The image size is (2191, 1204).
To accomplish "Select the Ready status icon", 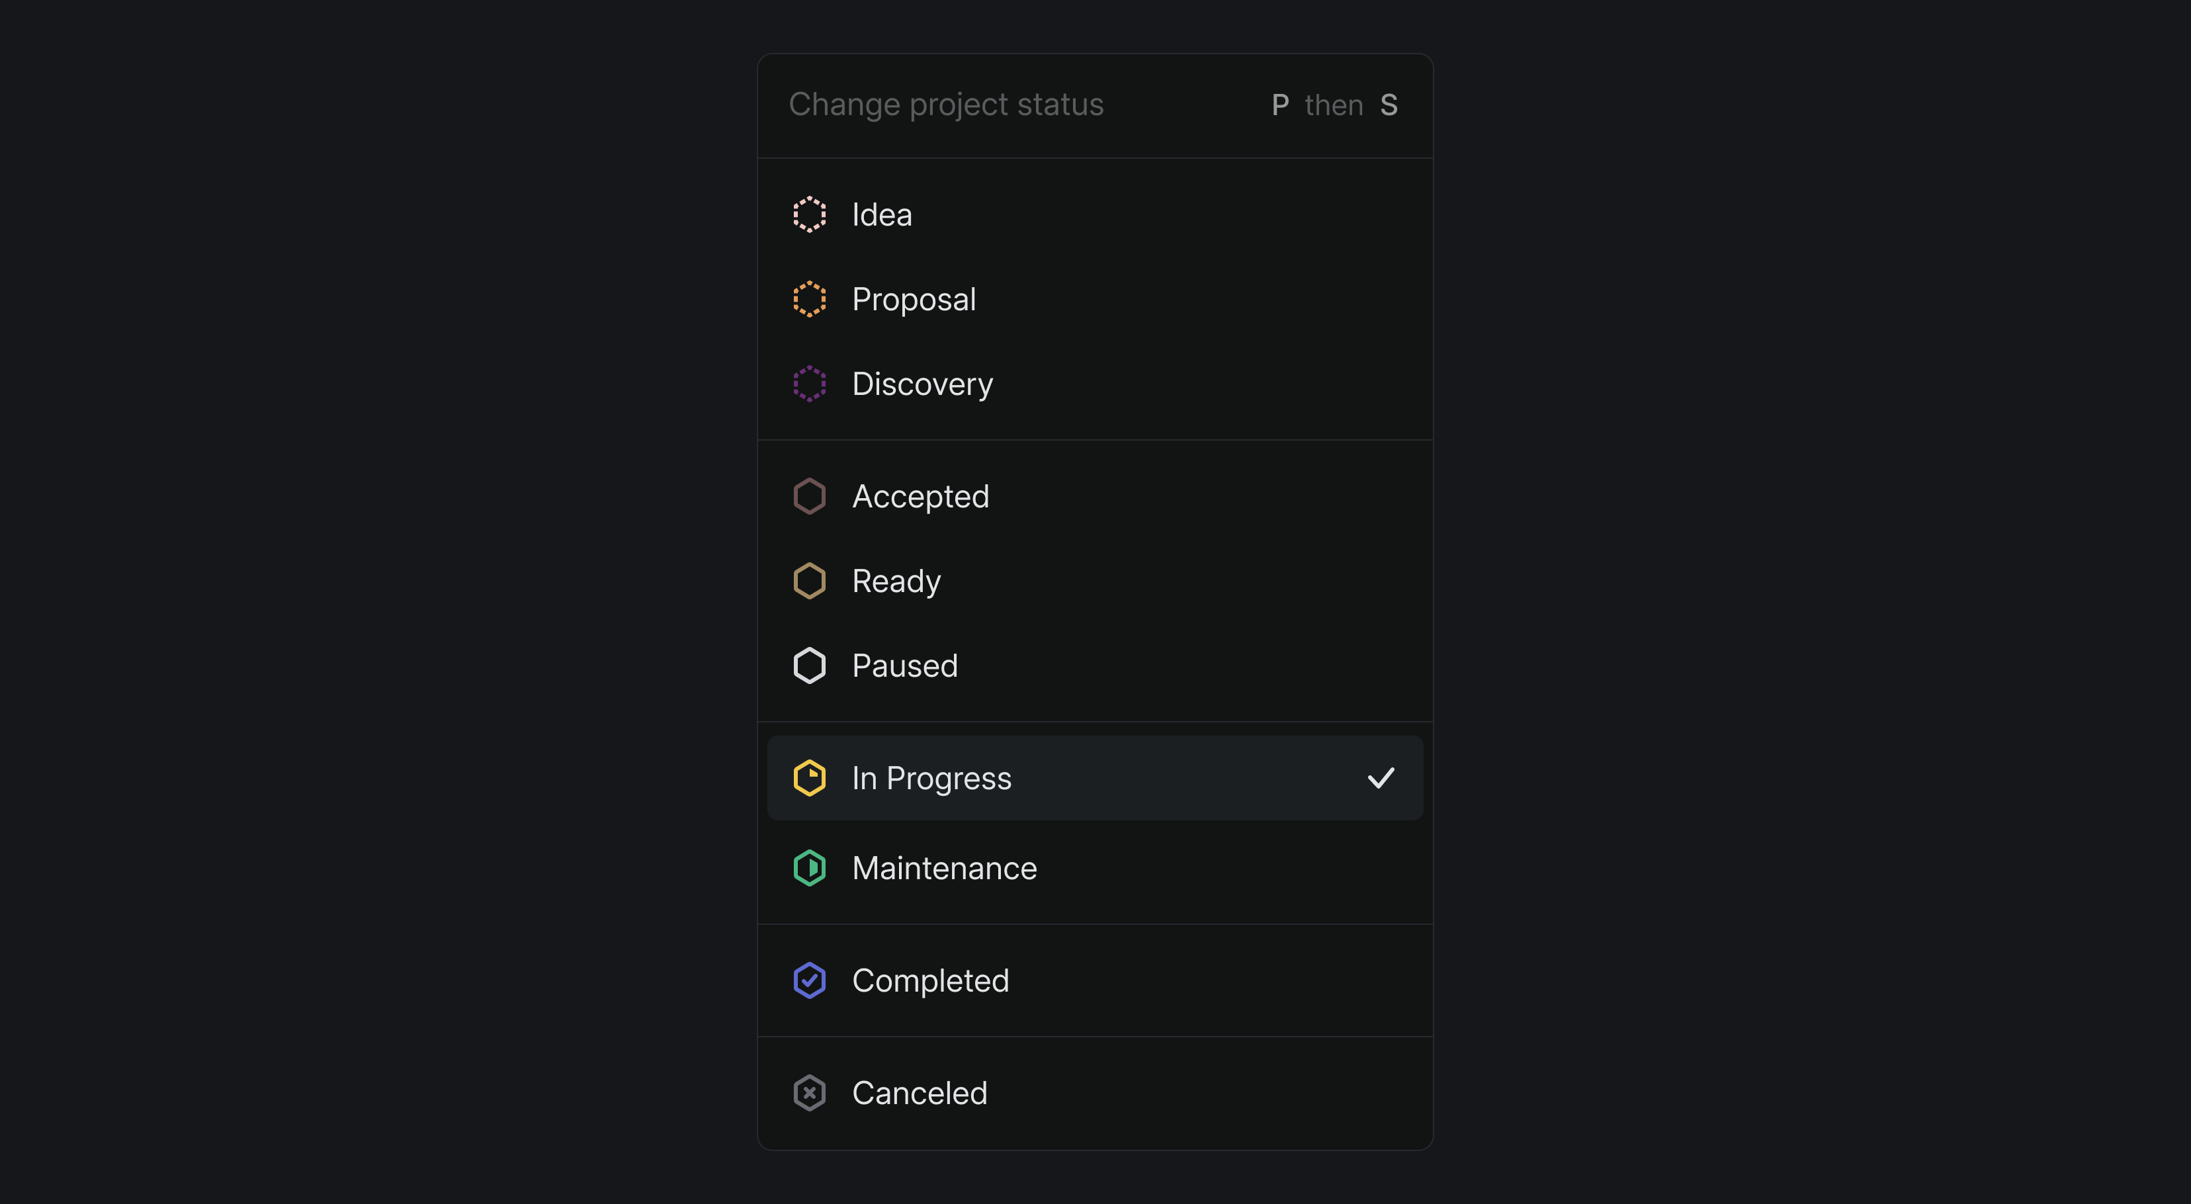I will (810, 580).
